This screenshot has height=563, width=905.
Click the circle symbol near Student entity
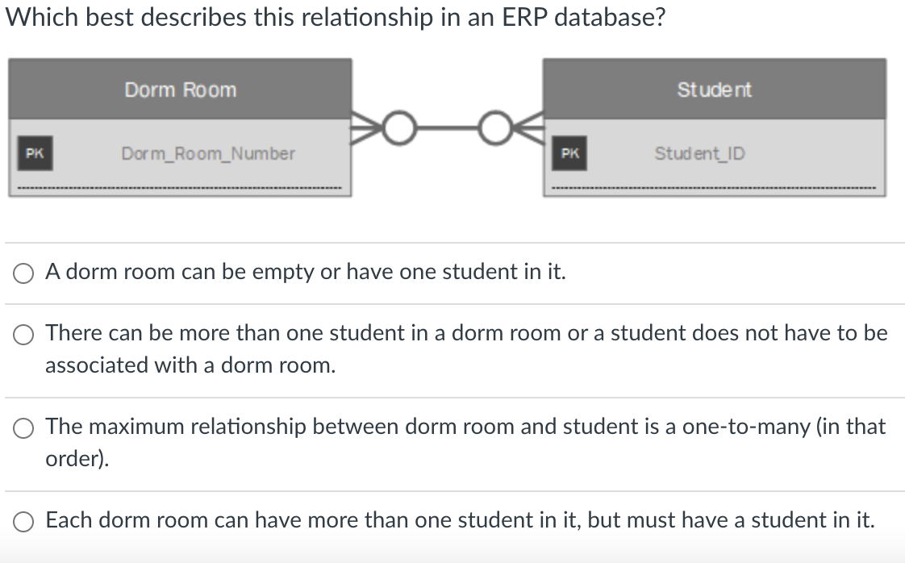[x=494, y=127]
